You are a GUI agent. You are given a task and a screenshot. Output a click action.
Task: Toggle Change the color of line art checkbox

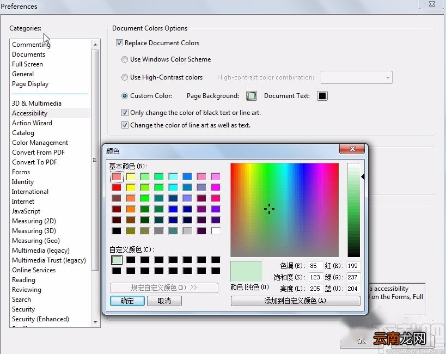(125, 125)
